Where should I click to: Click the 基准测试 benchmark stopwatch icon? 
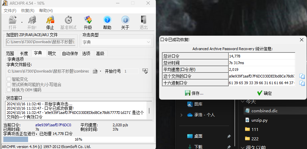coord(68,20)
